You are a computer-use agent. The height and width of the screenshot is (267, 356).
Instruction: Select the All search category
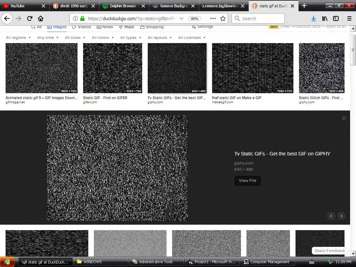pos(37,27)
